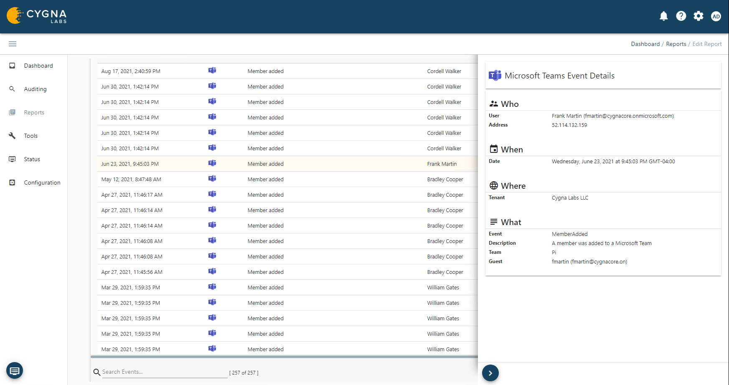Select the May 12, 2021, 8:47:48 AM event
Viewport: 729px width, 385px height.
click(287, 179)
